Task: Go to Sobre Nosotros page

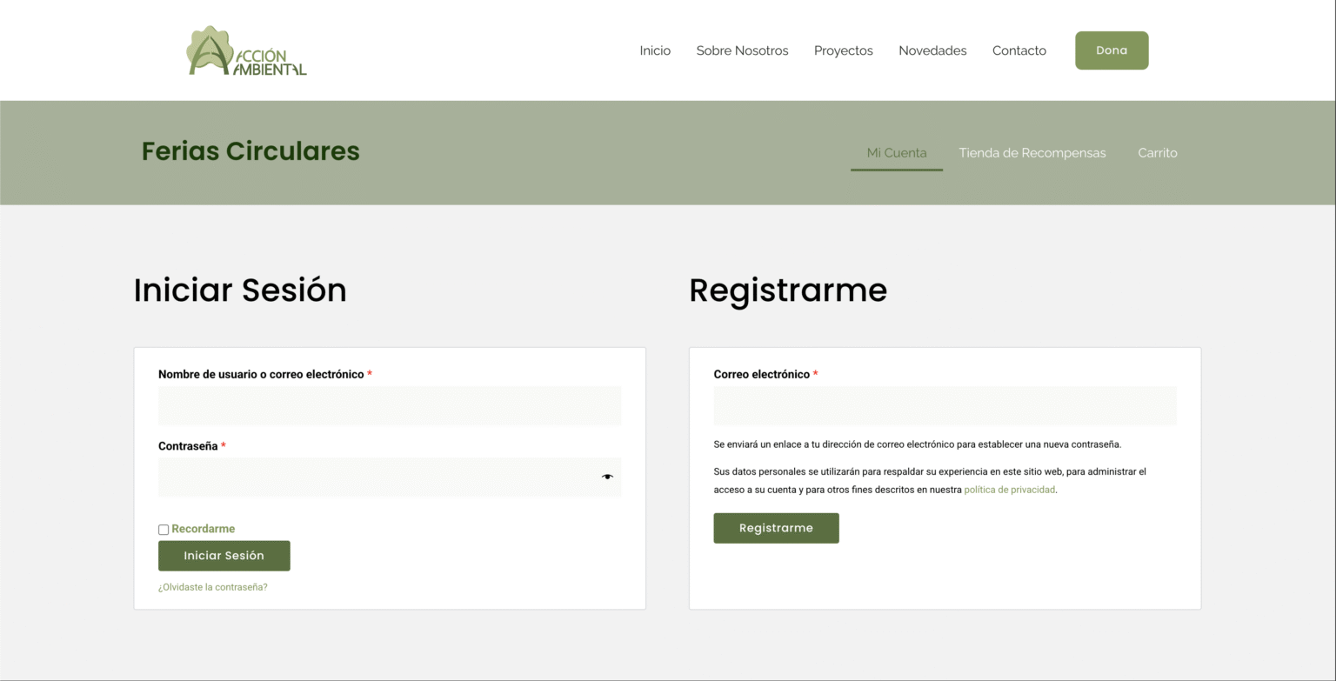Action: (742, 50)
